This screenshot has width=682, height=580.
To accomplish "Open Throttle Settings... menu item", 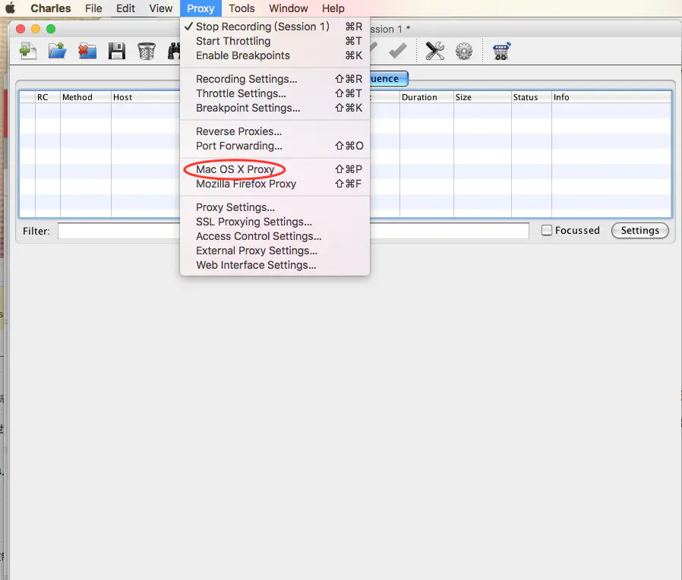I will click(x=275, y=93).
